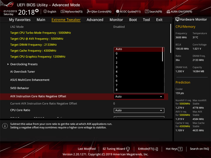
Task: Go to the Exit tab
Action: click(159, 20)
